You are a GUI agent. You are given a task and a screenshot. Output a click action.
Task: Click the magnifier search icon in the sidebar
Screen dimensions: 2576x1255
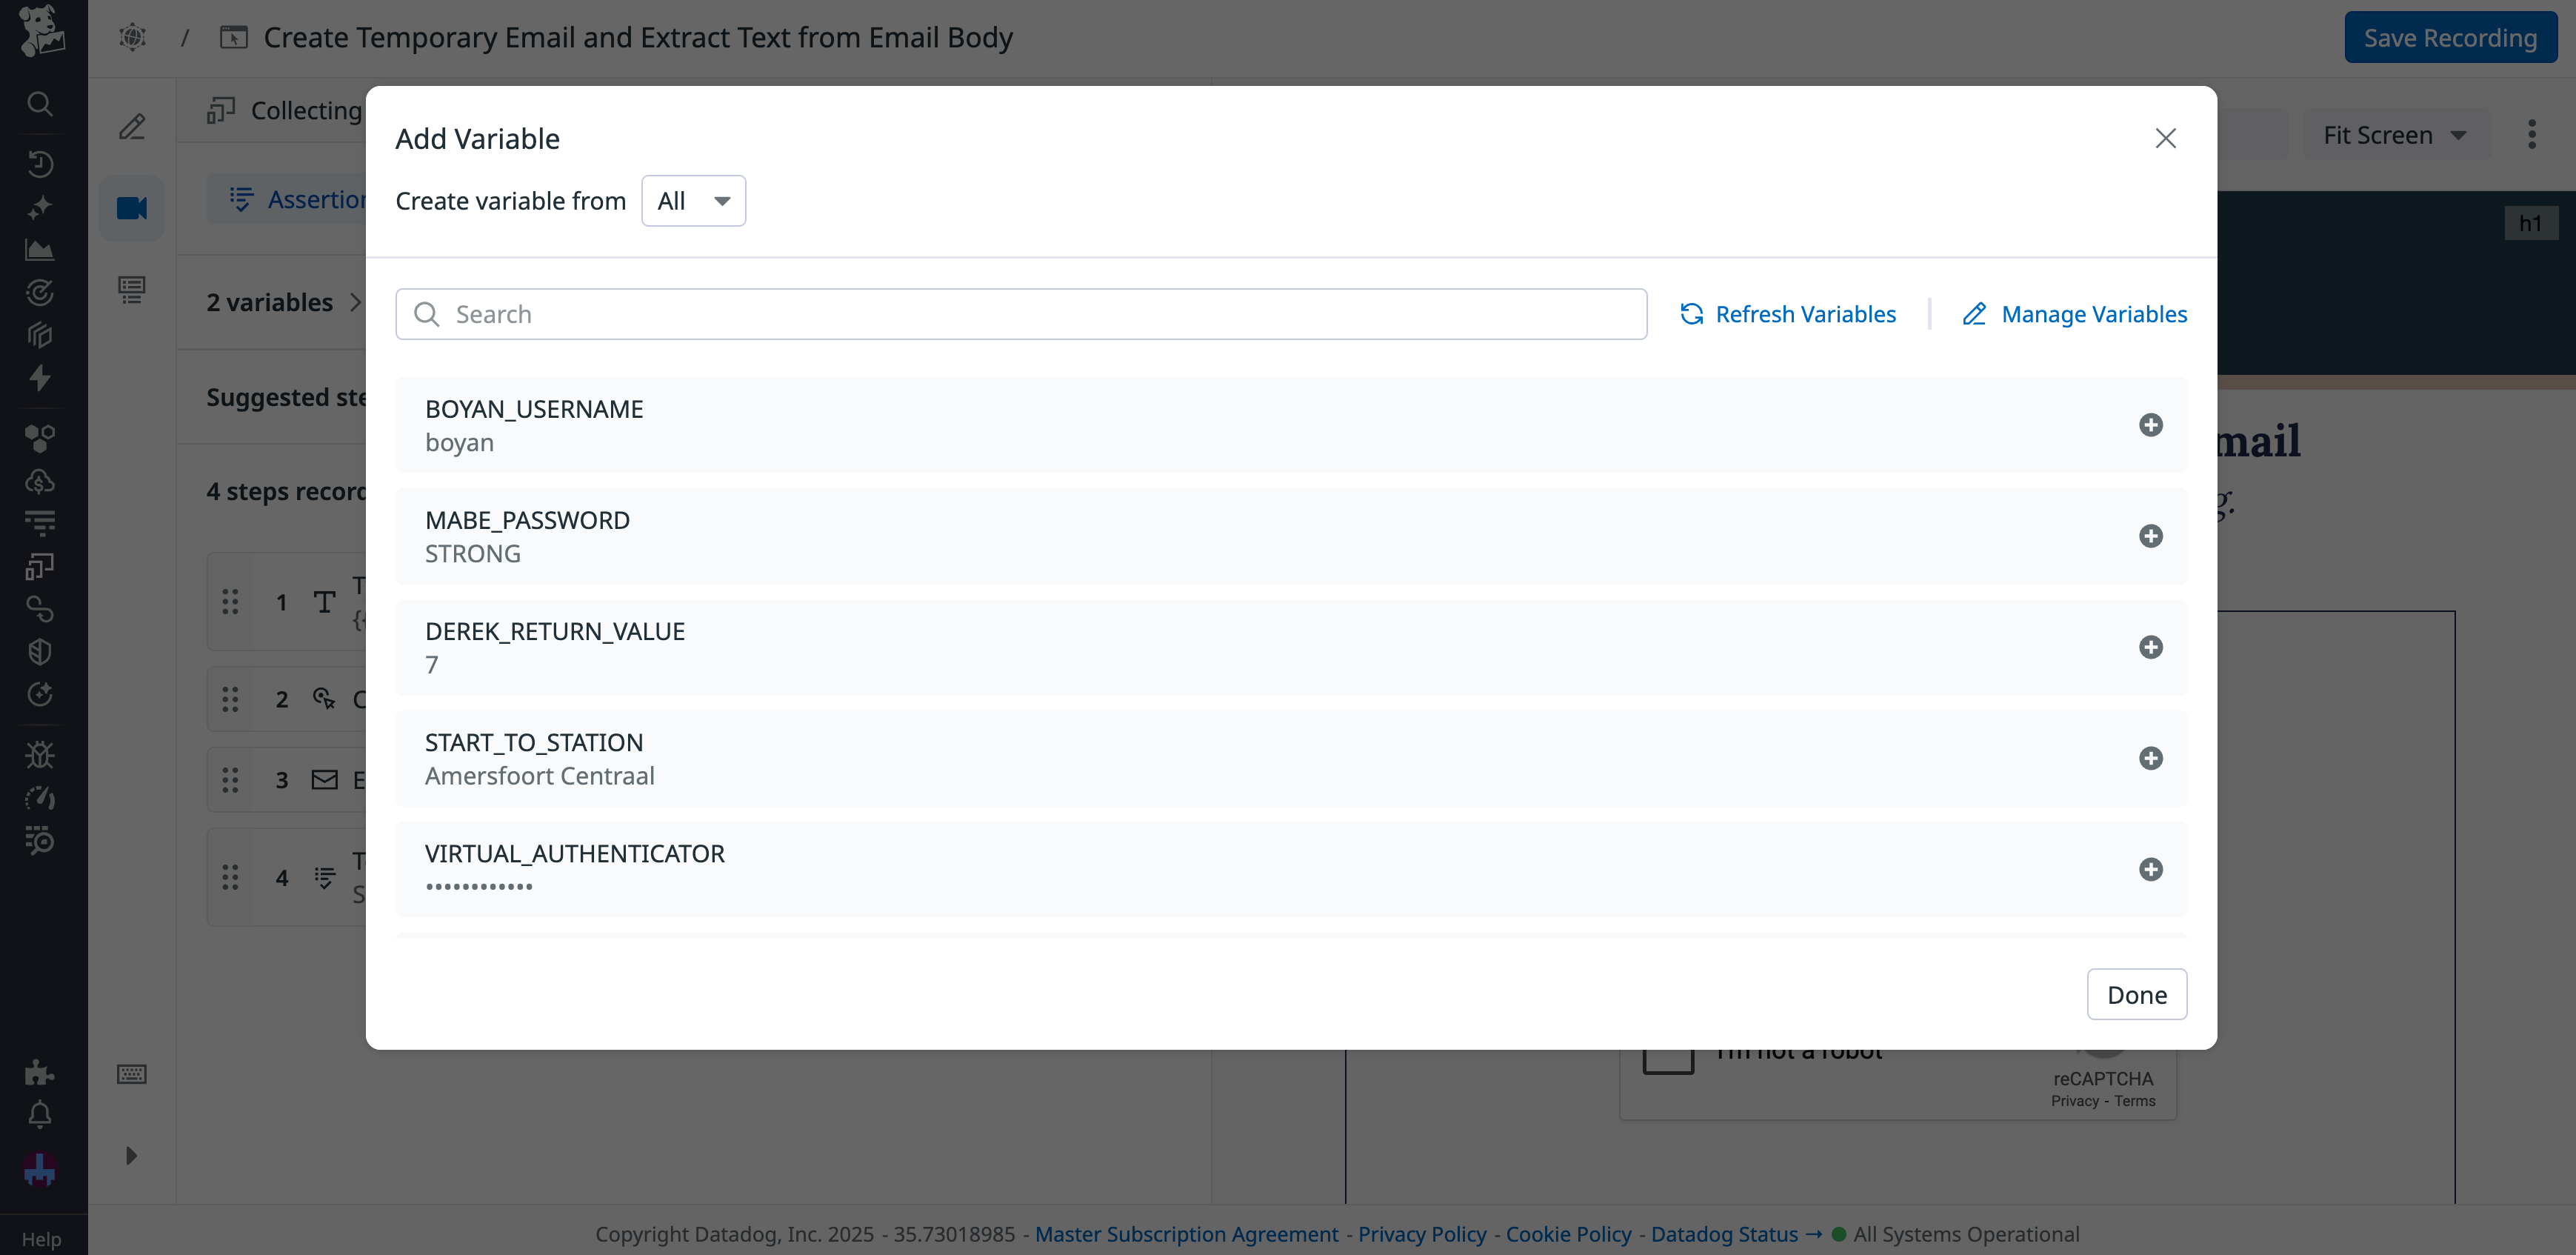point(40,104)
